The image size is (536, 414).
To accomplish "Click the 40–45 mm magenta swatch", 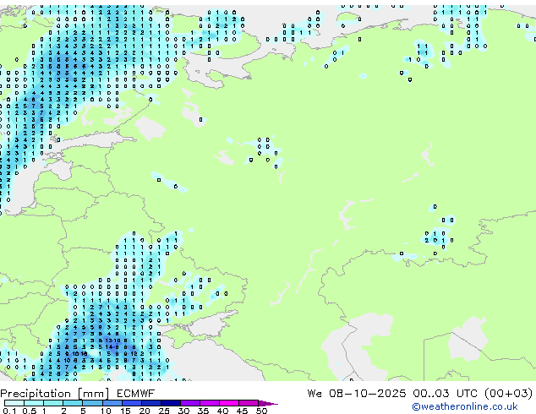I will (x=229, y=403).
